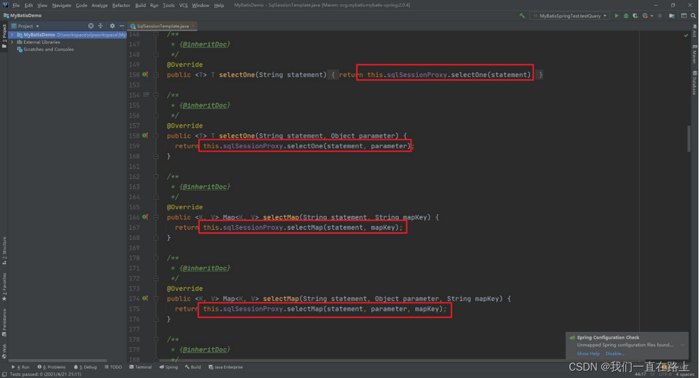The width and height of the screenshot is (699, 378).
Task: Open the Build menu
Action: click(140, 5)
